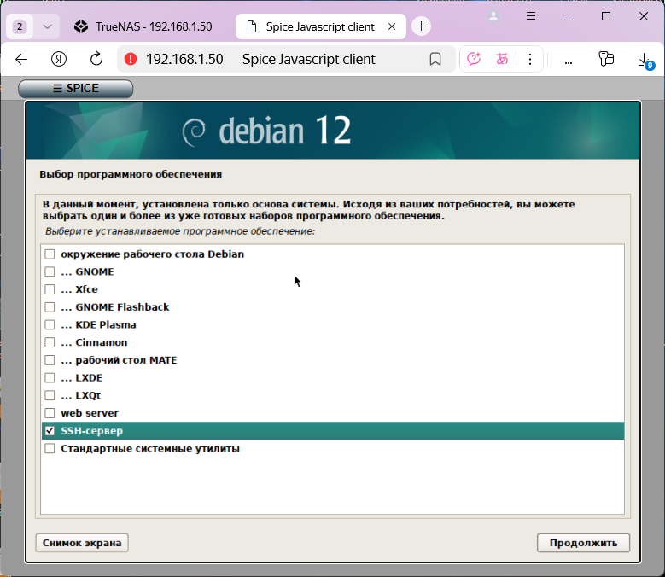The width and height of the screenshot is (665, 577).
Task: Open the three-dot menu in address bar
Action: 530,59
